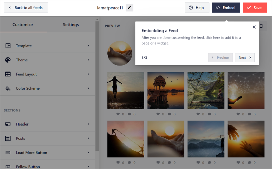272x169 pixels.
Task: Go to Next tooltip step
Action: [x=245, y=58]
